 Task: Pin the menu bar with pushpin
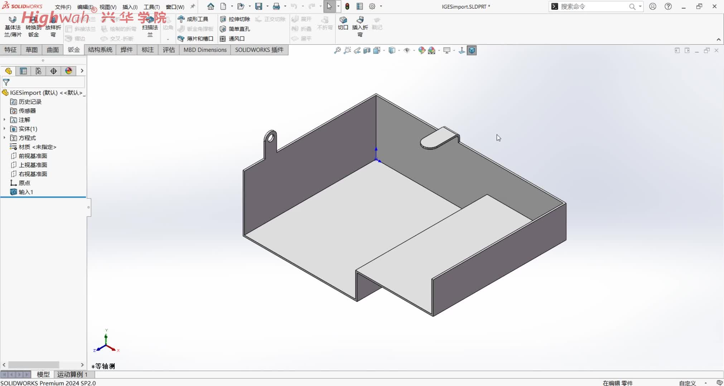click(193, 6)
